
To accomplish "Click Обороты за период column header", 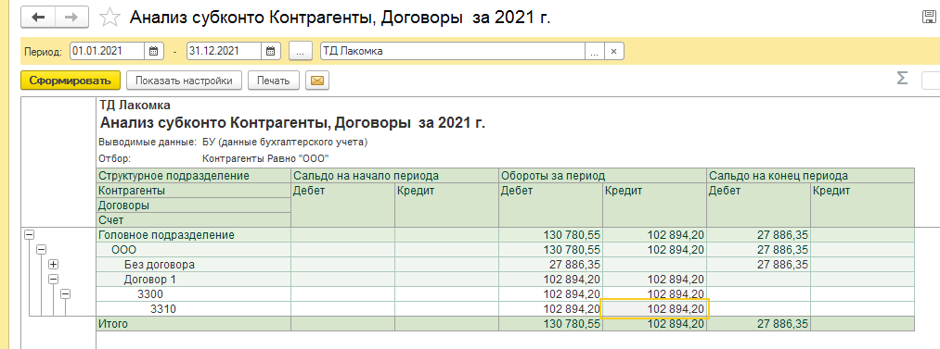I will click(x=603, y=176).
